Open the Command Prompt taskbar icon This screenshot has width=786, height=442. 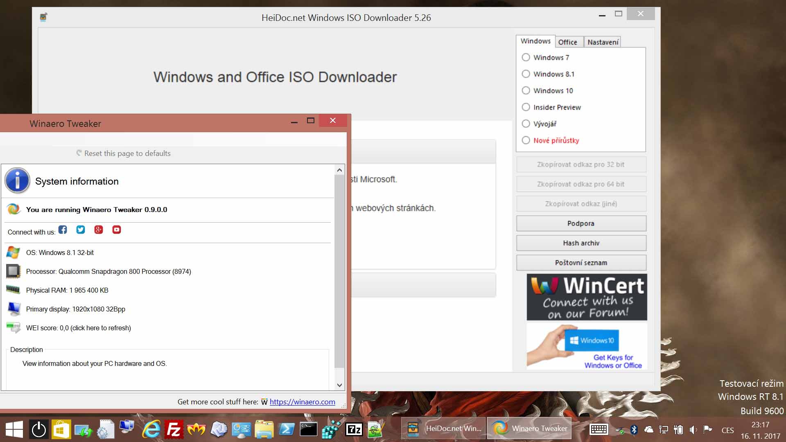click(x=308, y=429)
